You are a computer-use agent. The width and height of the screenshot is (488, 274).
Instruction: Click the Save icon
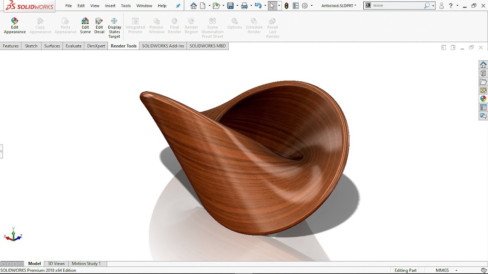pyautogui.click(x=230, y=6)
